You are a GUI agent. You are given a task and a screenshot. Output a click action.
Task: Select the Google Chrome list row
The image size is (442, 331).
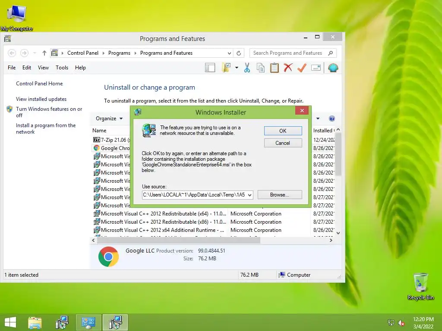point(214,148)
